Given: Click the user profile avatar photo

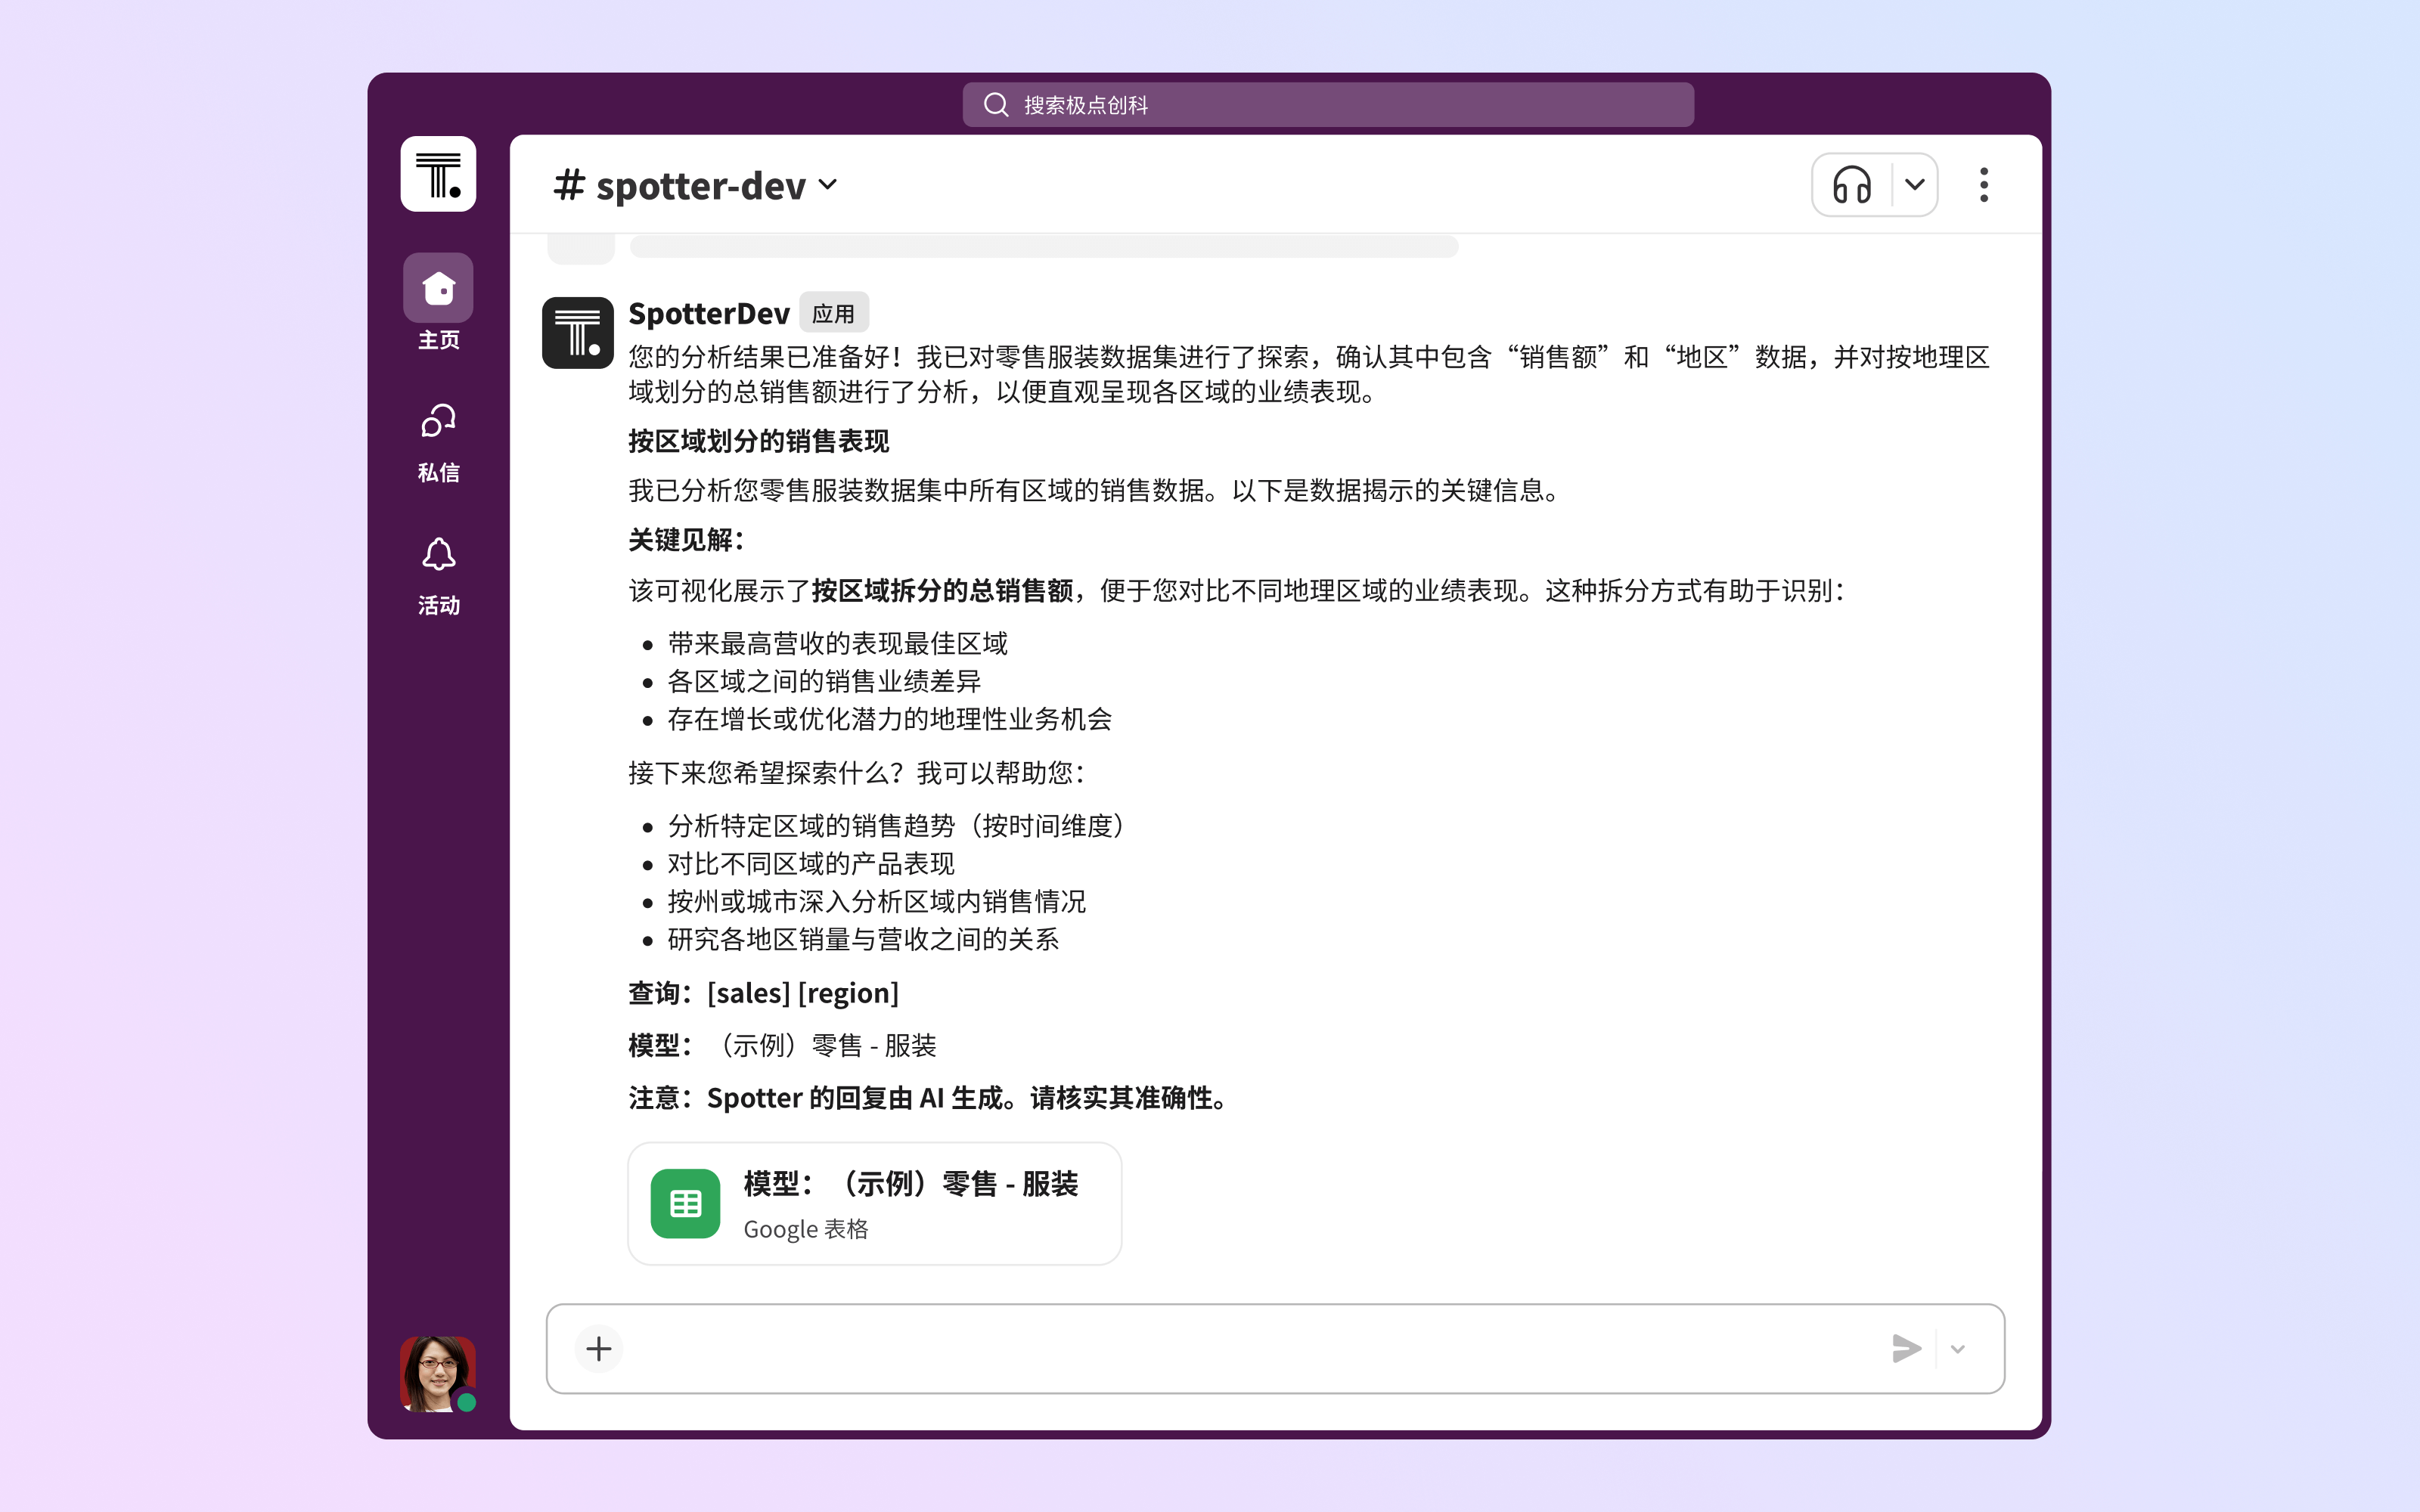Looking at the screenshot, I should (437, 1372).
